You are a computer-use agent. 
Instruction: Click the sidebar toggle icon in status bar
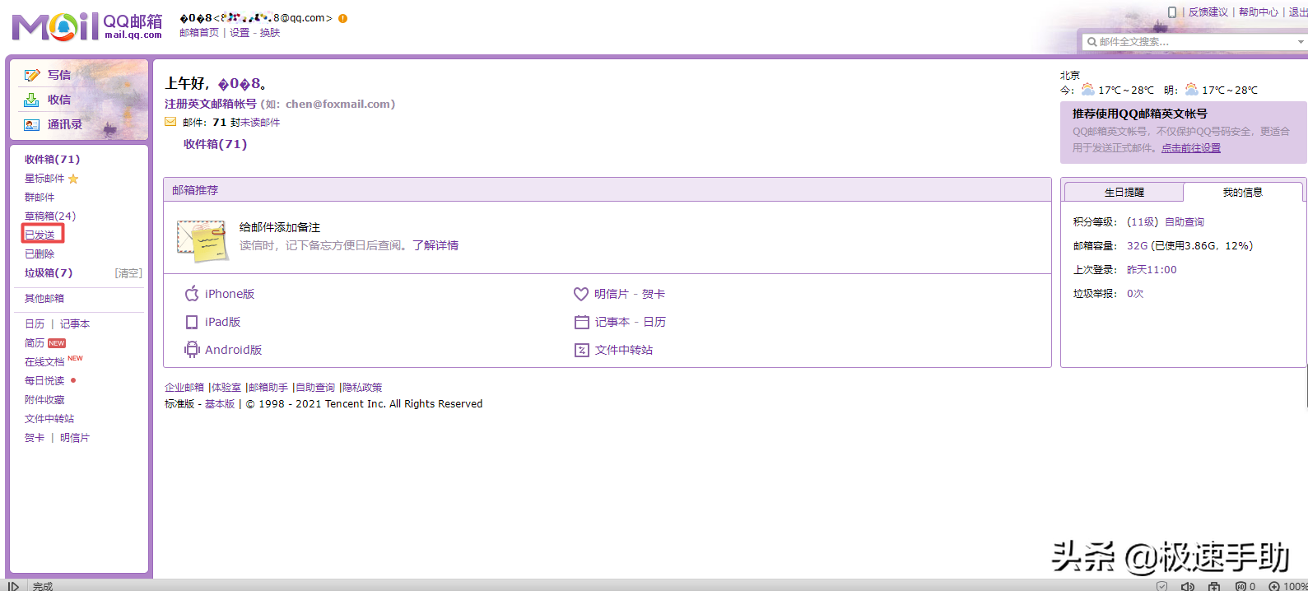coord(13,586)
